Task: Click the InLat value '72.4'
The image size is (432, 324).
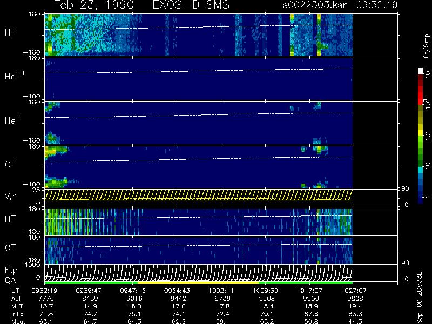Action: (x=222, y=314)
